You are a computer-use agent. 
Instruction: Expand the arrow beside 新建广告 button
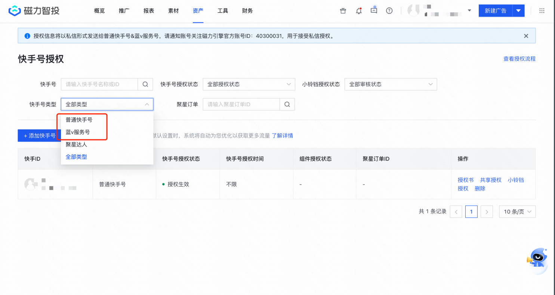coord(519,10)
